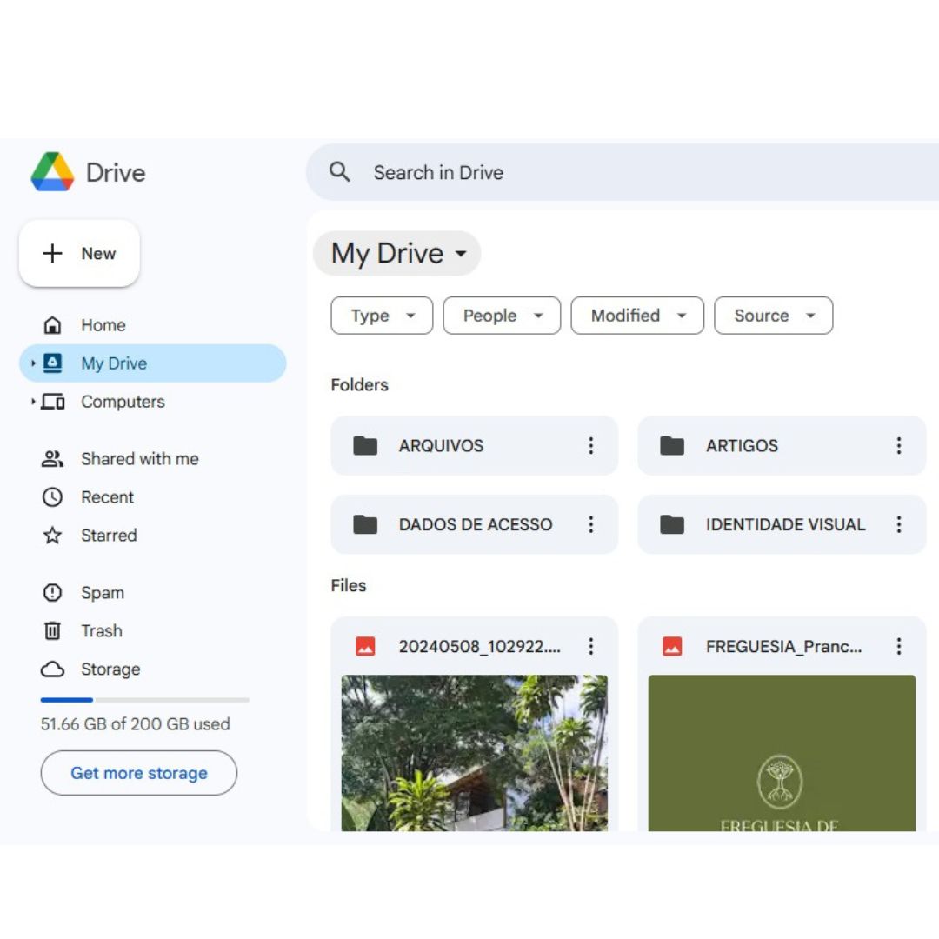Click the search magnifier icon
This screenshot has height=939, width=939.
tap(340, 172)
